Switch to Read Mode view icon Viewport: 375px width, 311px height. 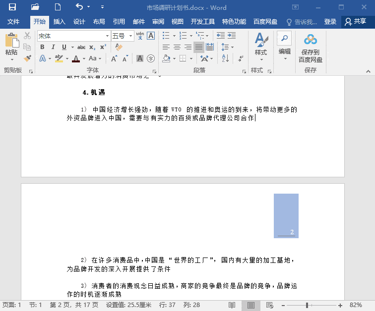tap(232, 305)
